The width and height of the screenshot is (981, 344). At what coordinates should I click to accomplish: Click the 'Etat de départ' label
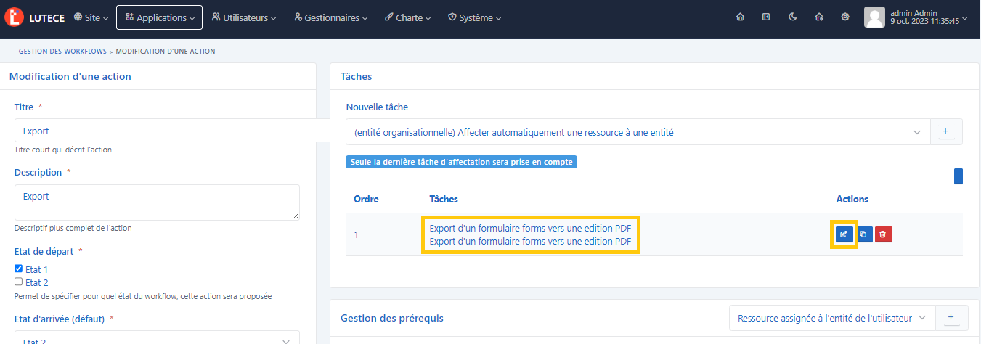(x=45, y=251)
